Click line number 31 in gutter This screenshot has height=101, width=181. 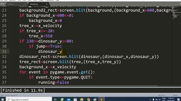pyautogui.click(x=4, y=52)
